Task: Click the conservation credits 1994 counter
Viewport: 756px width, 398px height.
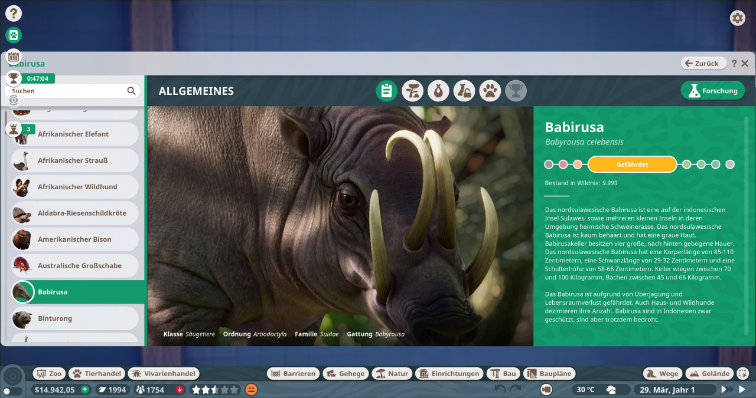Action: pos(112,390)
